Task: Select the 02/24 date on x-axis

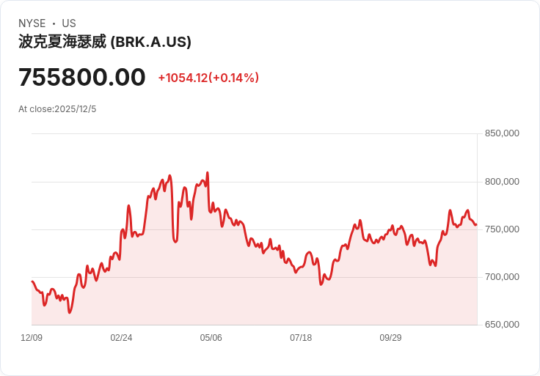Action: [x=121, y=338]
